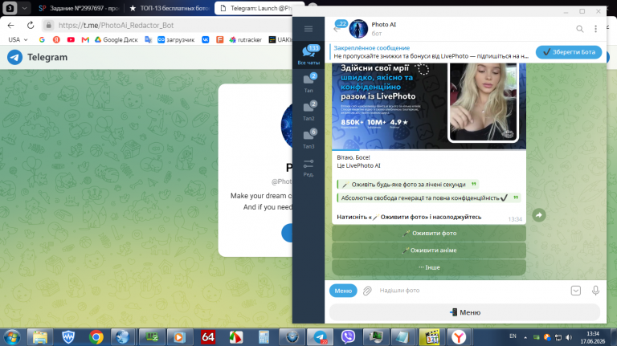617x346 pixels.
Task: Attach a file with paperclip icon
Action: pyautogui.click(x=367, y=291)
